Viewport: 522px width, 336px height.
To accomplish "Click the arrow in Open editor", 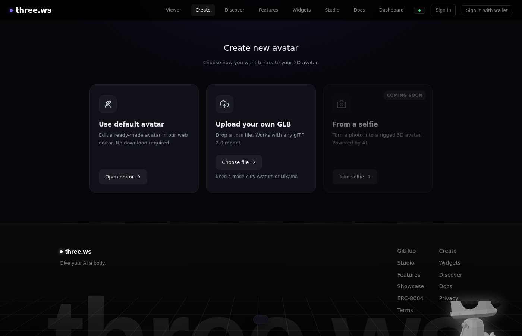I will [139, 177].
